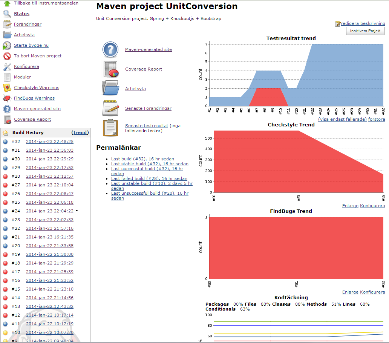Open build 2014-jan-22 21:33:55
The height and width of the screenshot is (343, 389).
(x=50, y=246)
